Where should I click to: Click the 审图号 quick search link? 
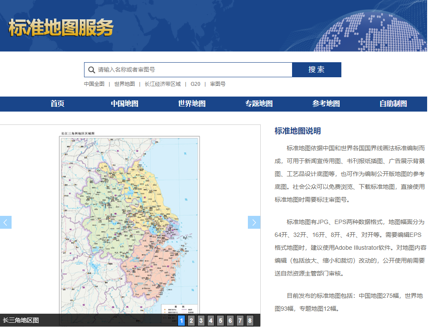pos(218,84)
